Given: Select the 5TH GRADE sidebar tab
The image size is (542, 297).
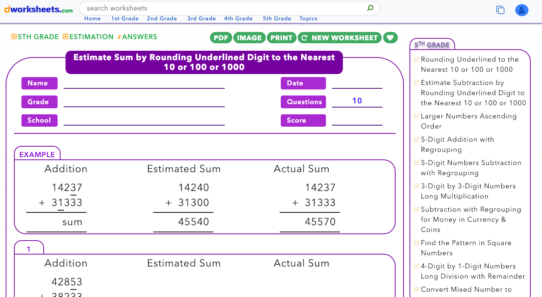Looking at the screenshot, I should 432,44.
